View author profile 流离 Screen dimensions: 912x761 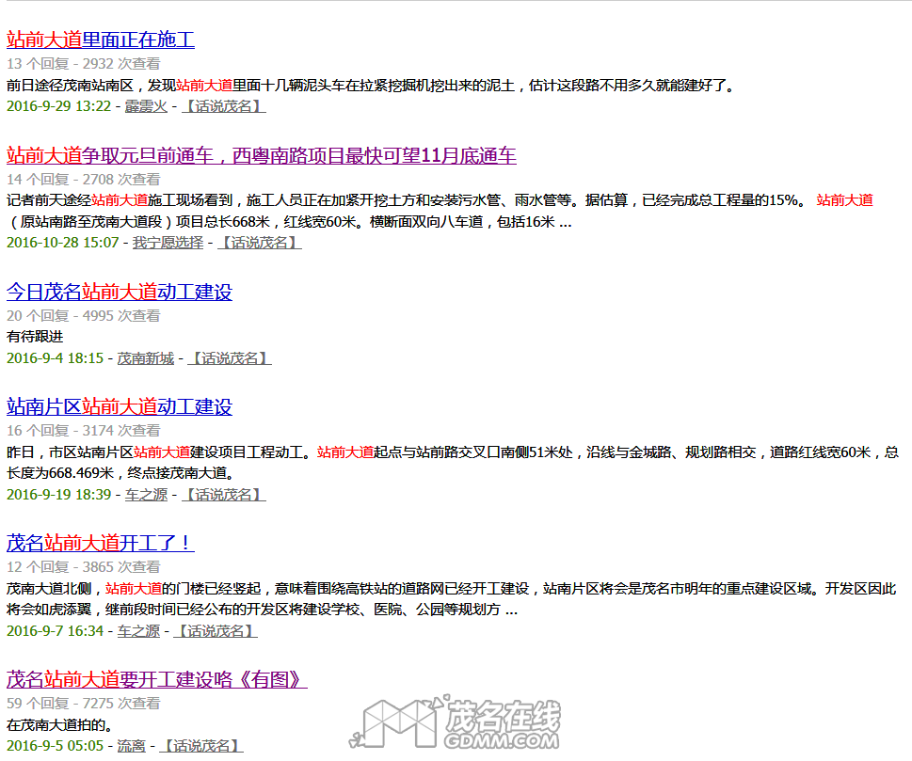tap(131, 746)
